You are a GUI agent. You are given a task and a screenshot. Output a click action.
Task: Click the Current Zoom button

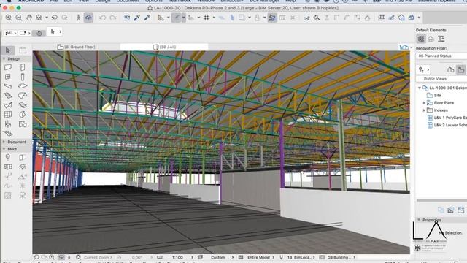[x=96, y=257]
